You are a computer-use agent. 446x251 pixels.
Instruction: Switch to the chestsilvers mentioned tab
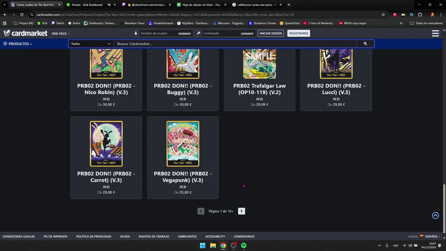pyautogui.click(x=146, y=5)
